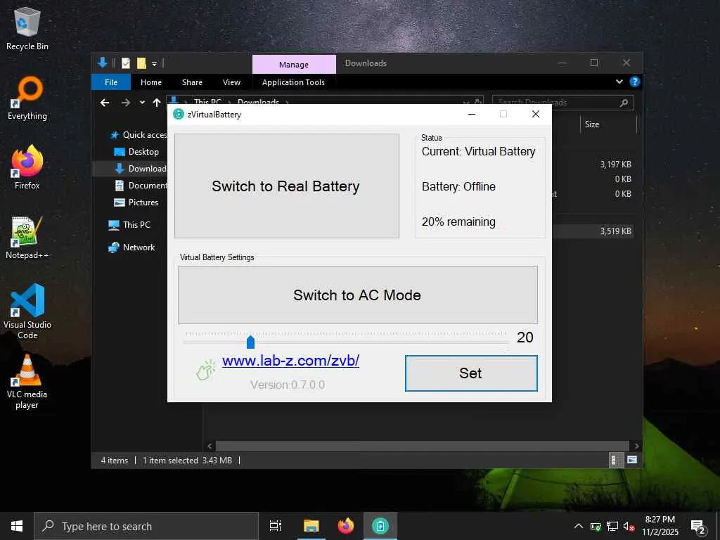
Task: Click the Switch to Real Battery button
Action: click(x=287, y=186)
